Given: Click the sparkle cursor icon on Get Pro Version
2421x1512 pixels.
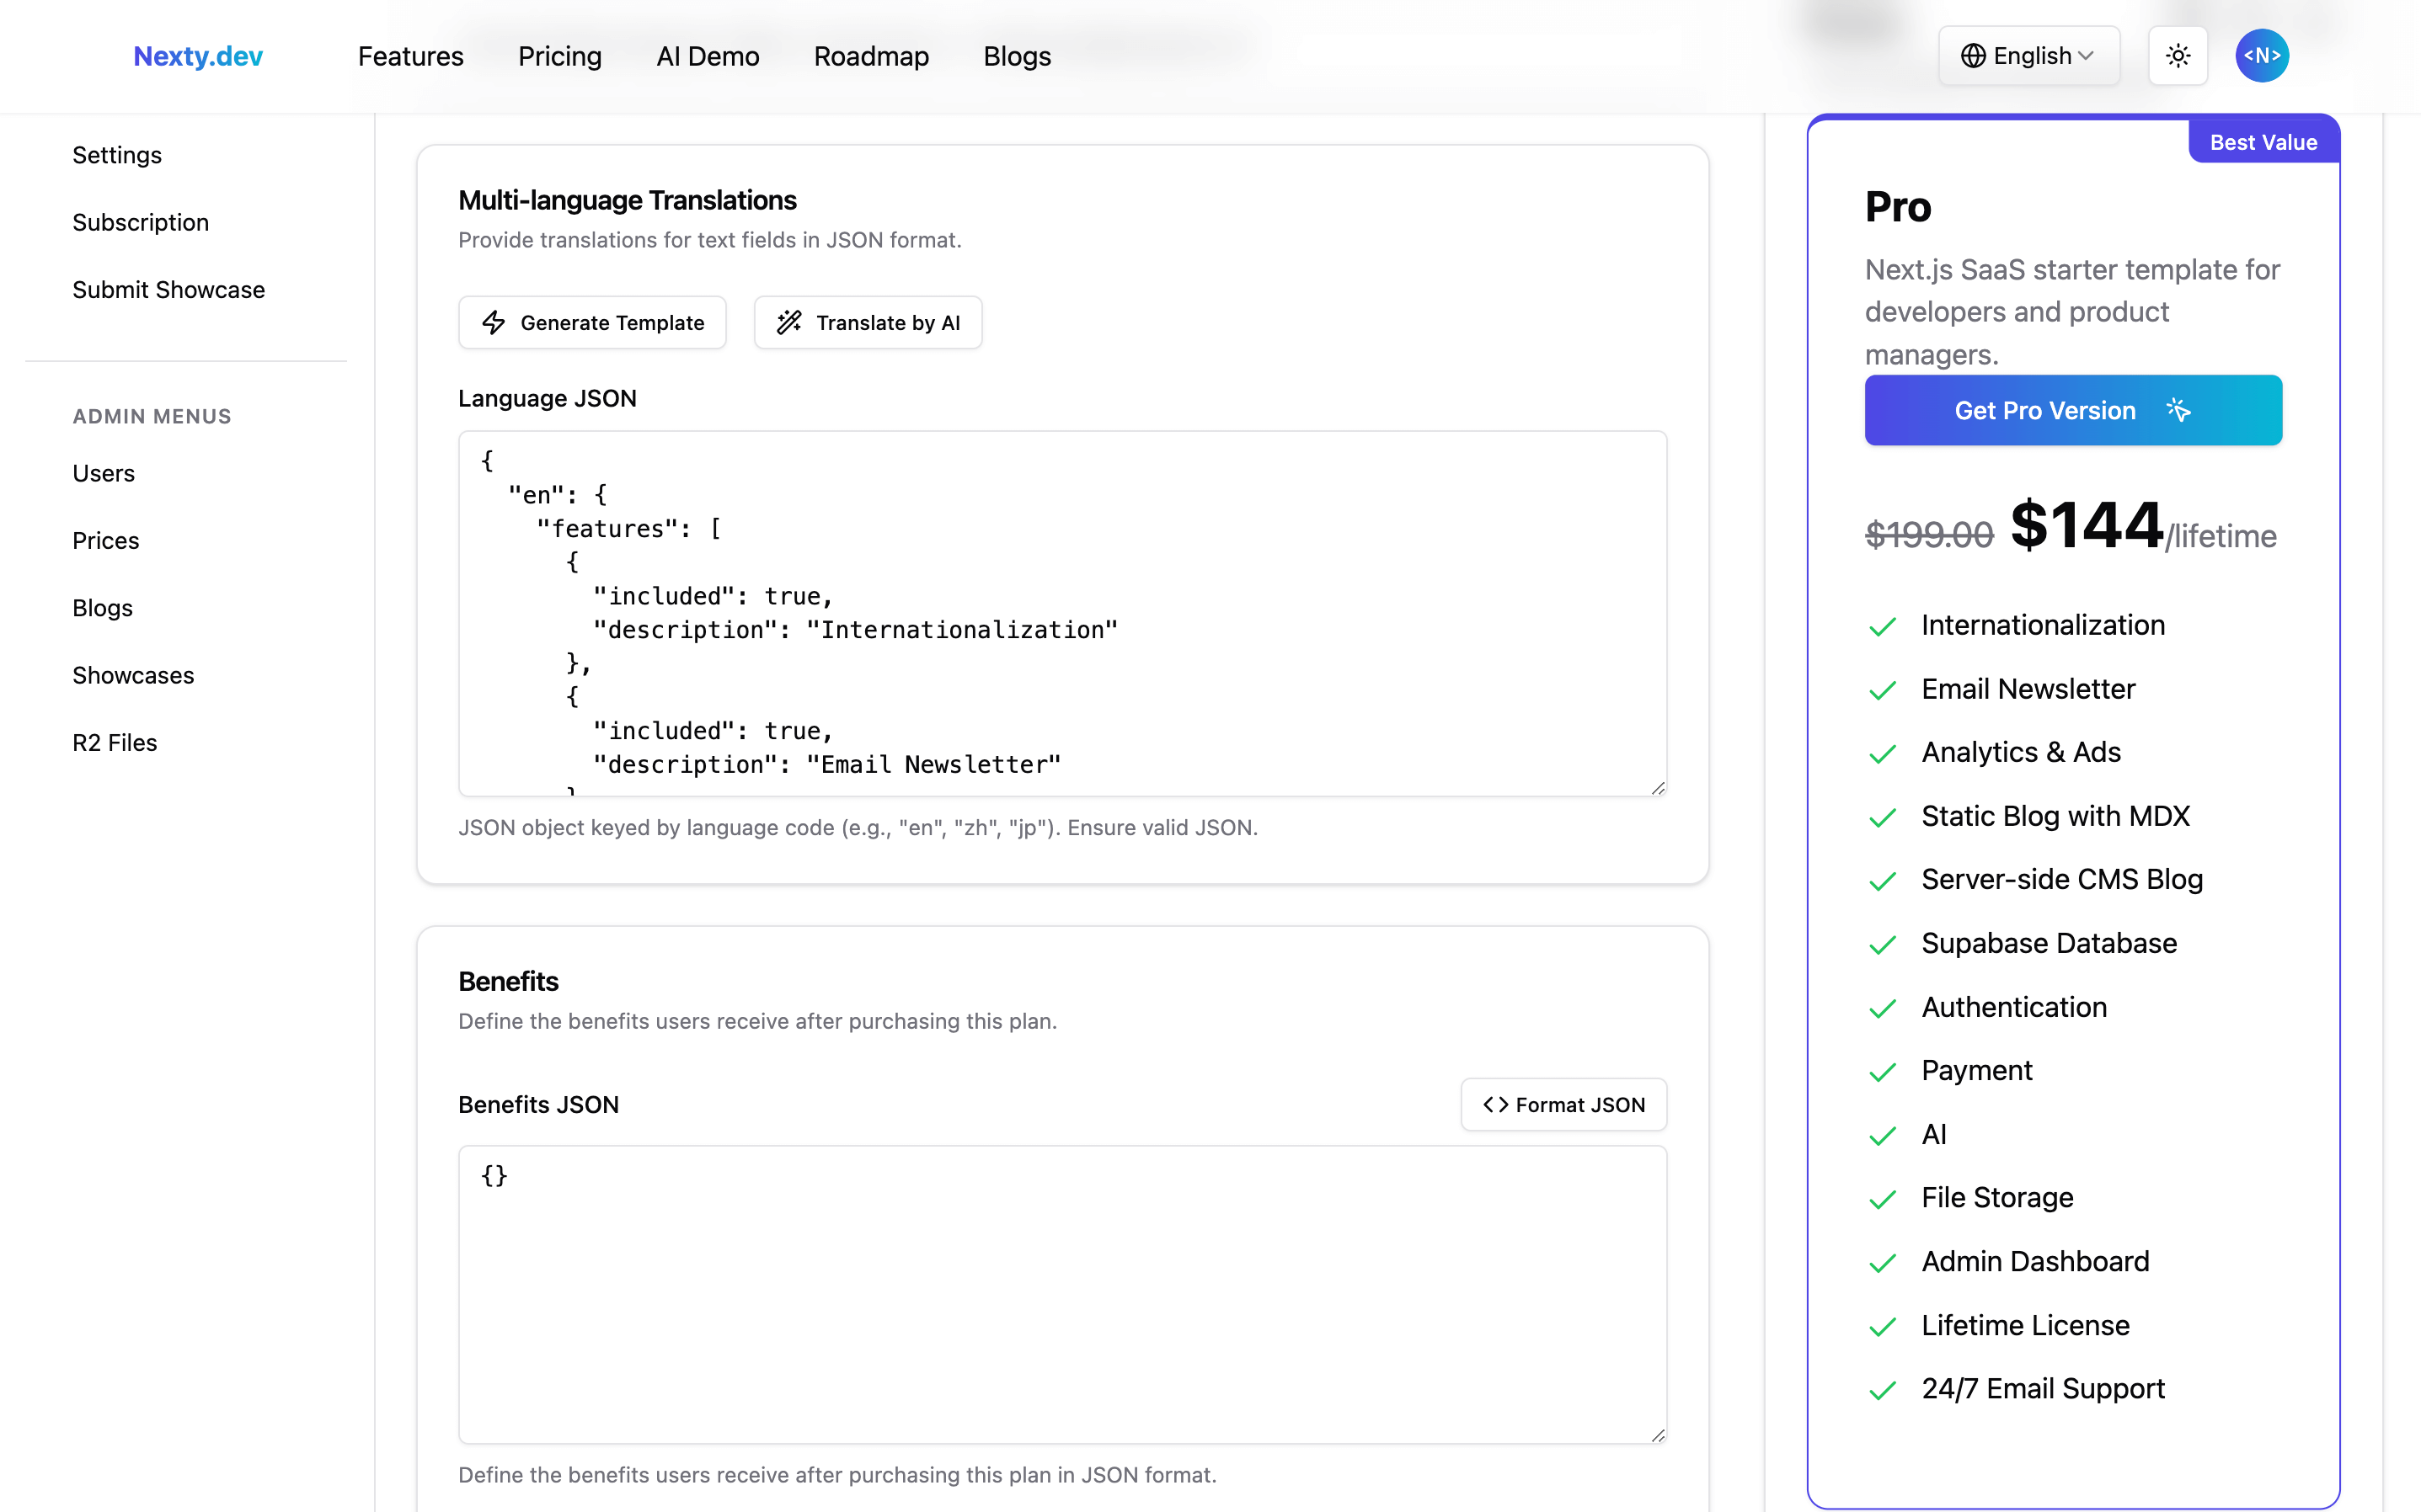Looking at the screenshot, I should click(2178, 410).
